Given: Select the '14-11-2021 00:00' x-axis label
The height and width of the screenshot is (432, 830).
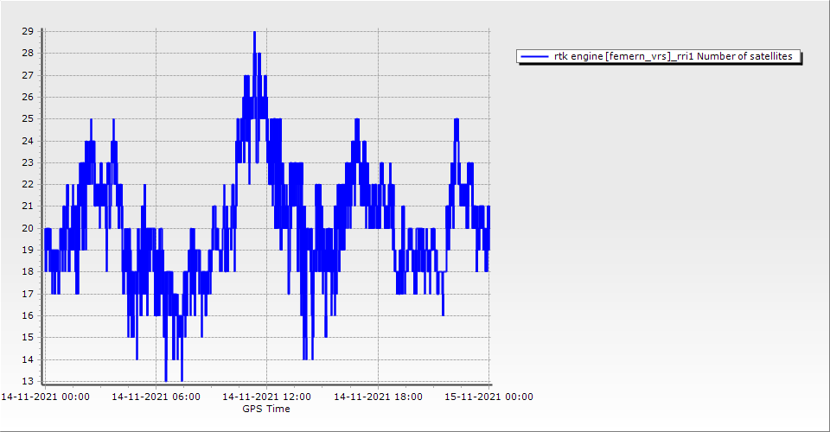Looking at the screenshot, I should coord(44,397).
